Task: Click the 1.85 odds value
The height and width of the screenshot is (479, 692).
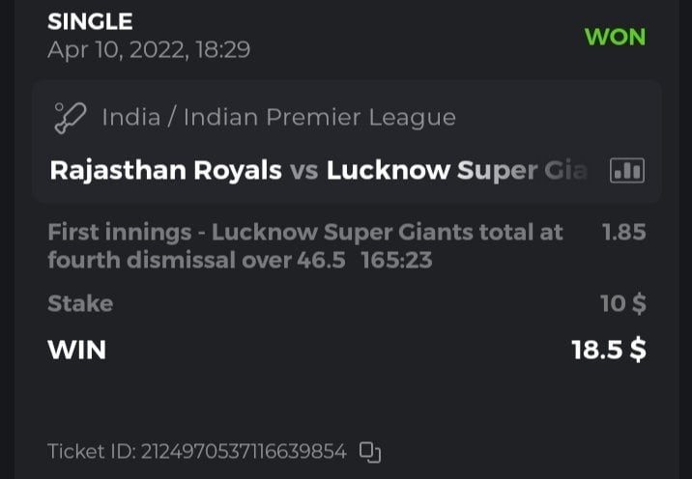Action: 623,232
